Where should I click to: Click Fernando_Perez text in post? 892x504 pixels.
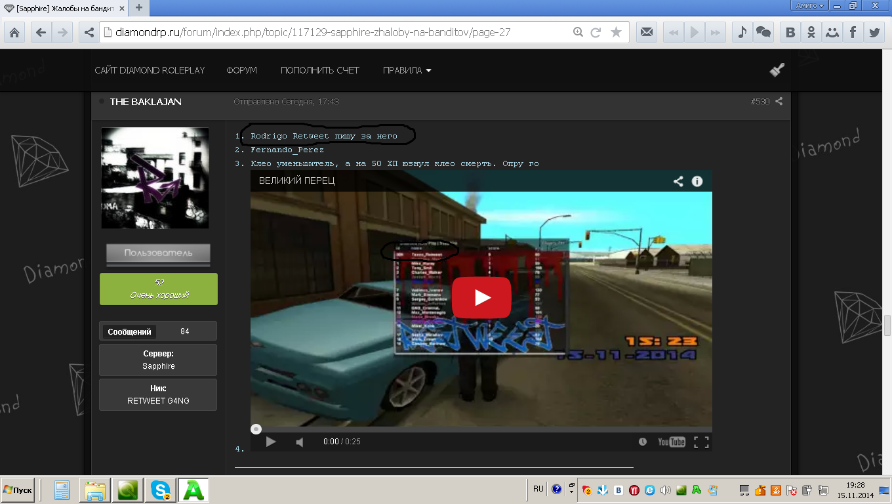[x=287, y=150]
